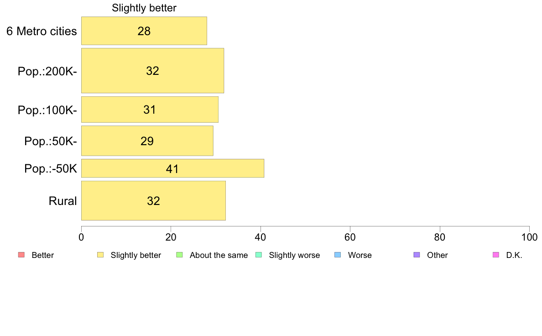
Task: Click the Slightly worse legend text
Action: tap(295, 255)
